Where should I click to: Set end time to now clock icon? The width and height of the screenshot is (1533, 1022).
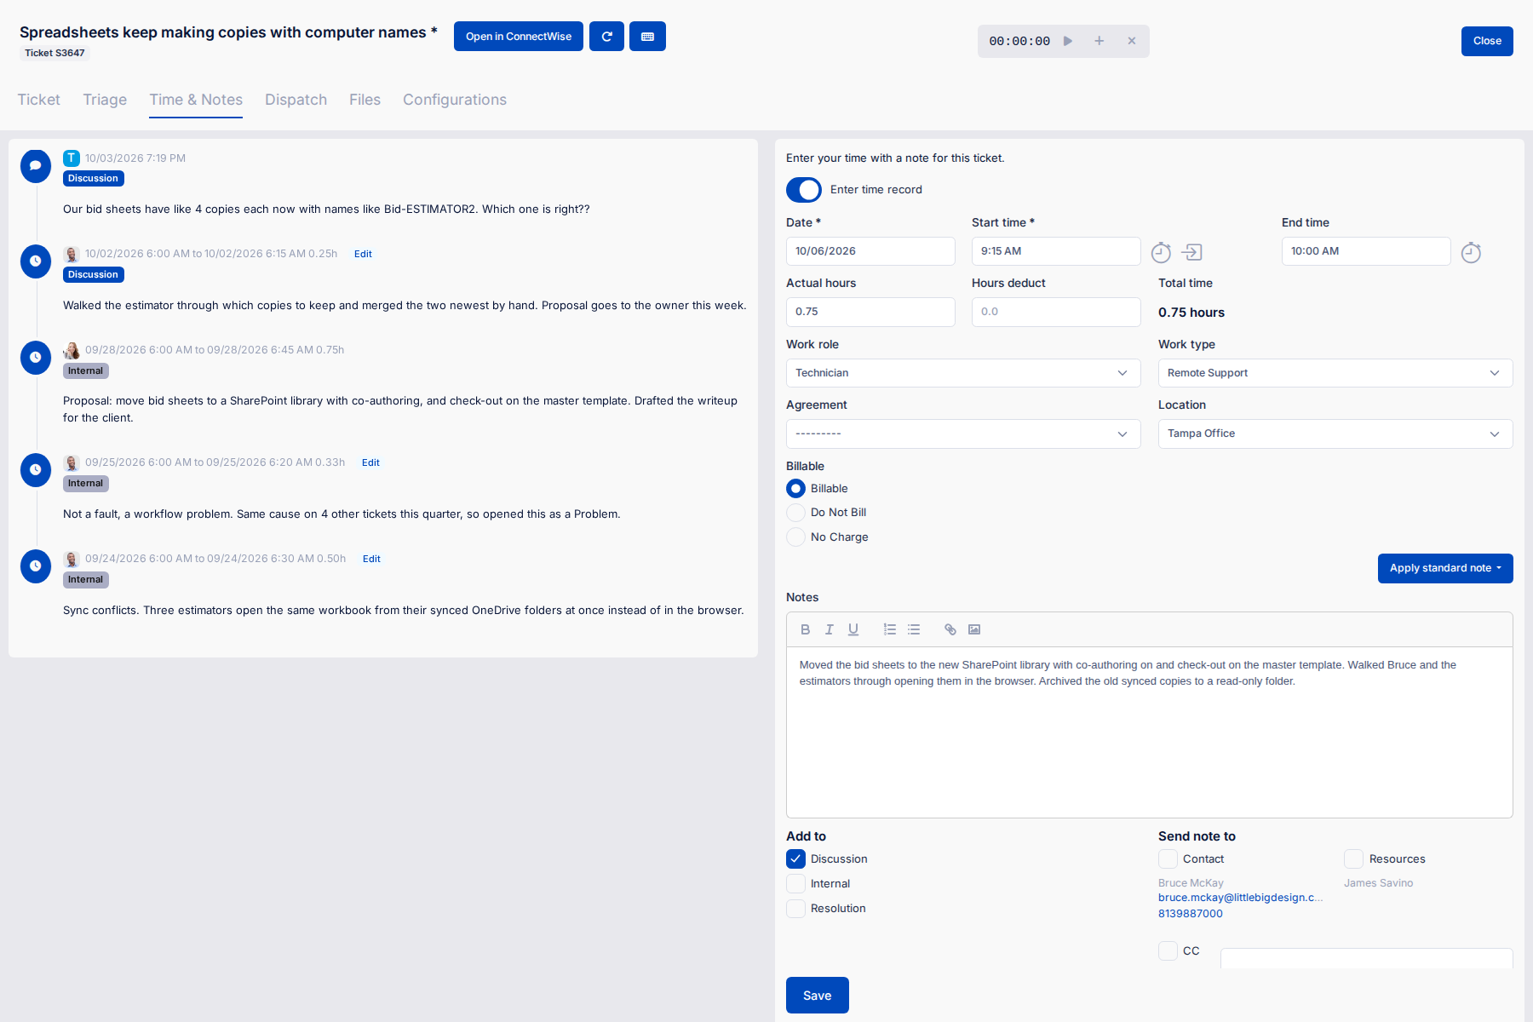[x=1471, y=252]
